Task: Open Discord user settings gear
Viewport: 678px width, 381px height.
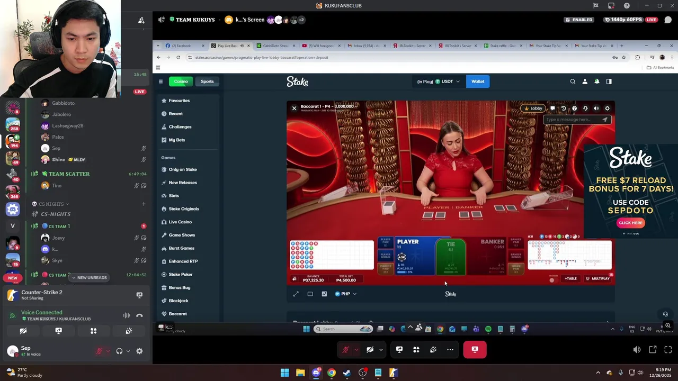Action: coord(139,351)
